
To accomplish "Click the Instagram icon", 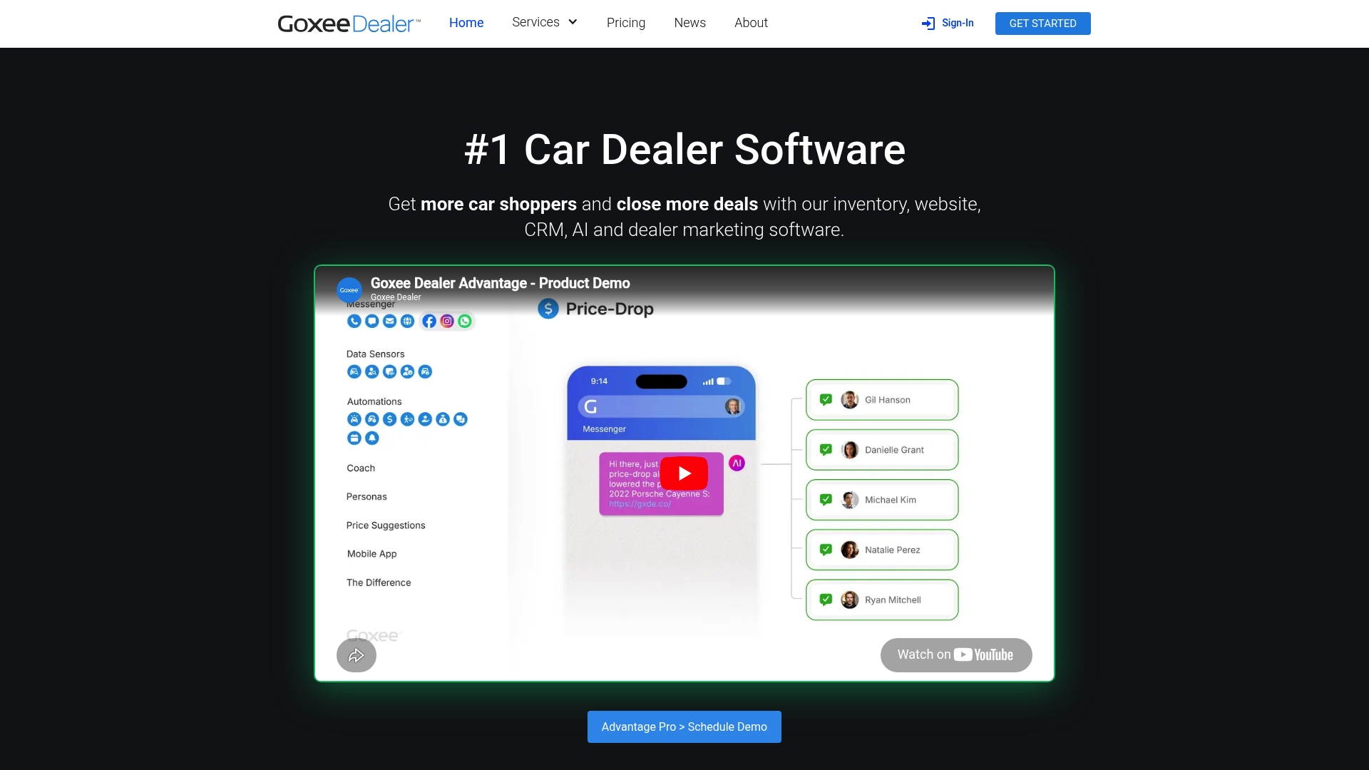I will tap(447, 321).
